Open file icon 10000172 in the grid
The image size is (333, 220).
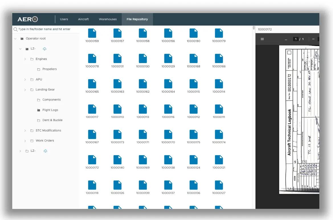(x=92, y=160)
